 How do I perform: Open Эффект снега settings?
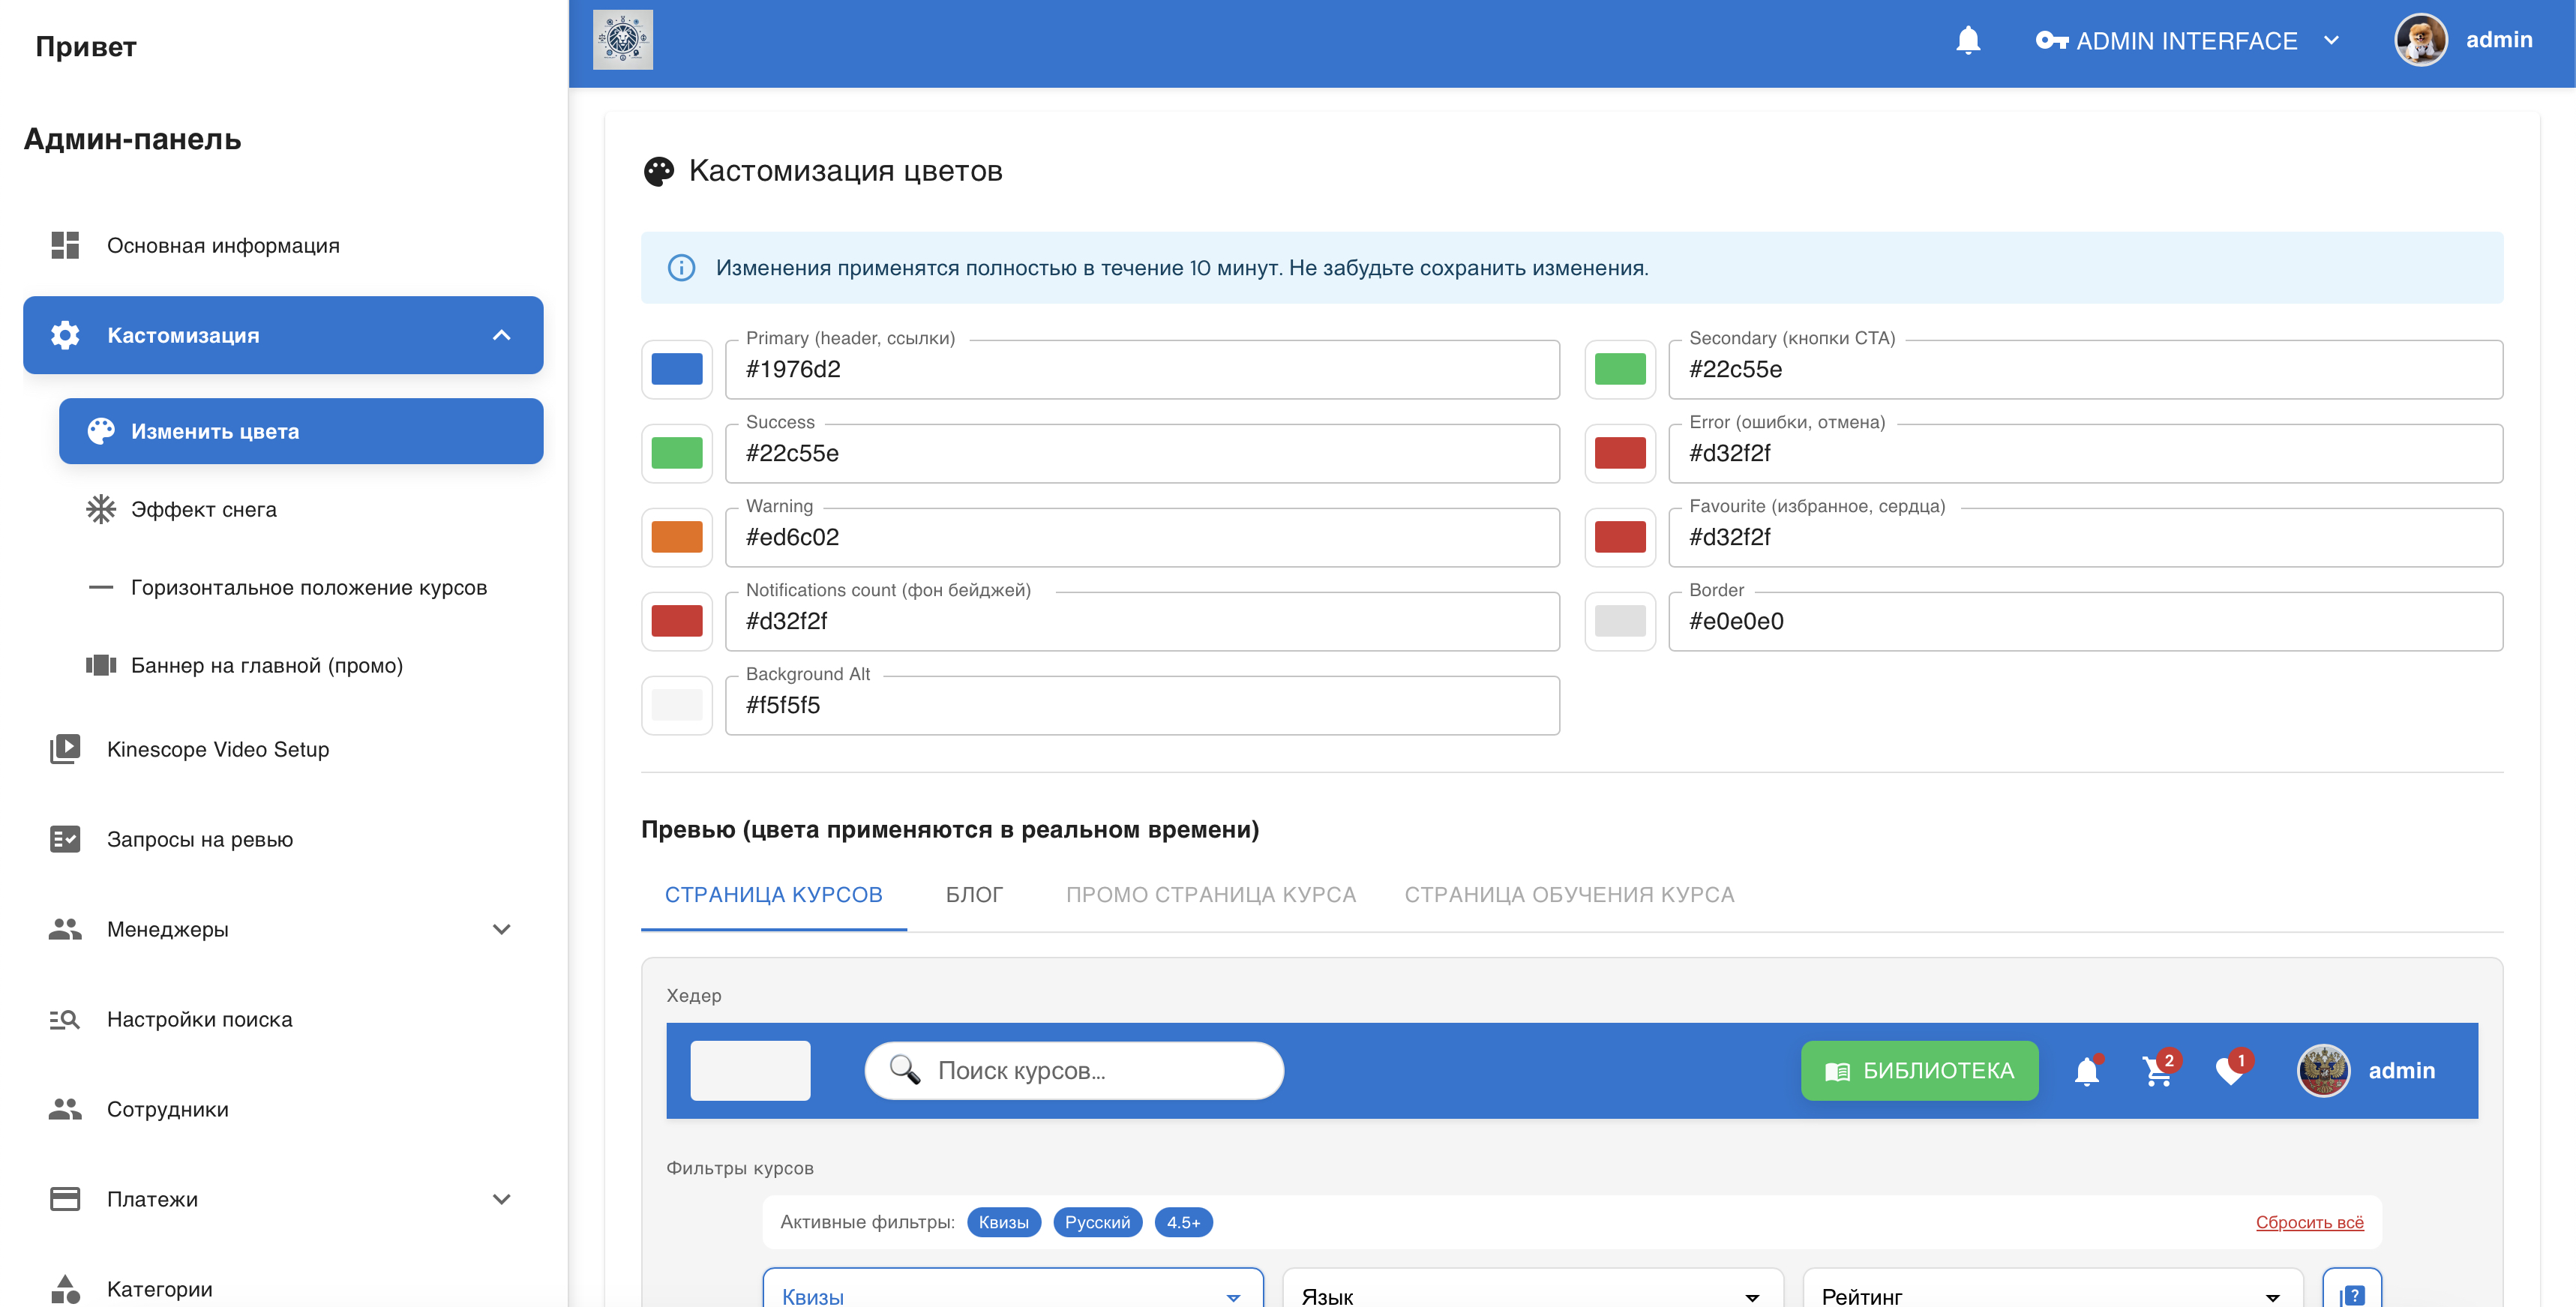click(x=301, y=509)
